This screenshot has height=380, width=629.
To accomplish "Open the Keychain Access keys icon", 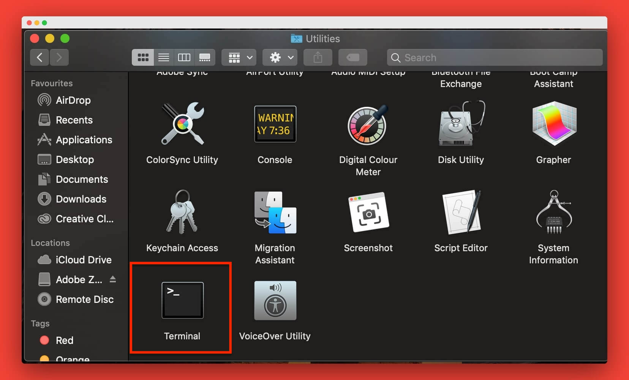I will [182, 212].
